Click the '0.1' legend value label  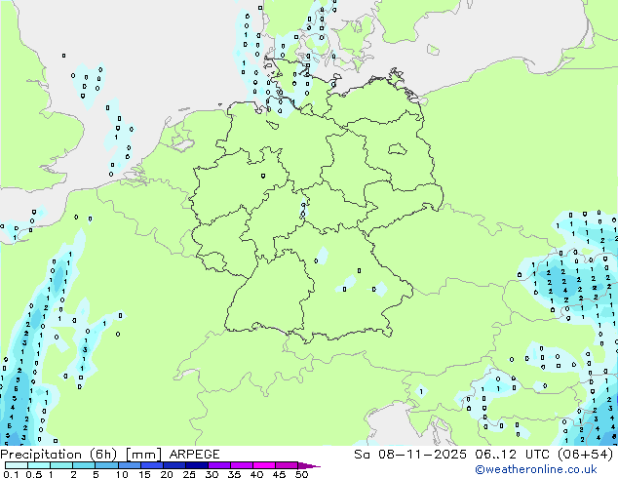pyautogui.click(x=11, y=474)
